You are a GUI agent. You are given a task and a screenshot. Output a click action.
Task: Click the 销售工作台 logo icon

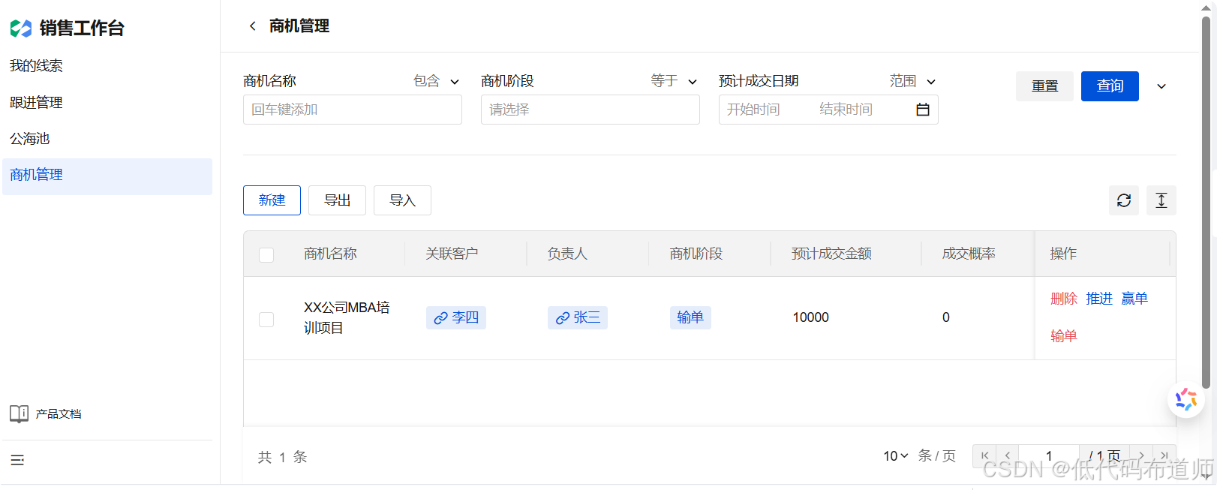[21, 29]
